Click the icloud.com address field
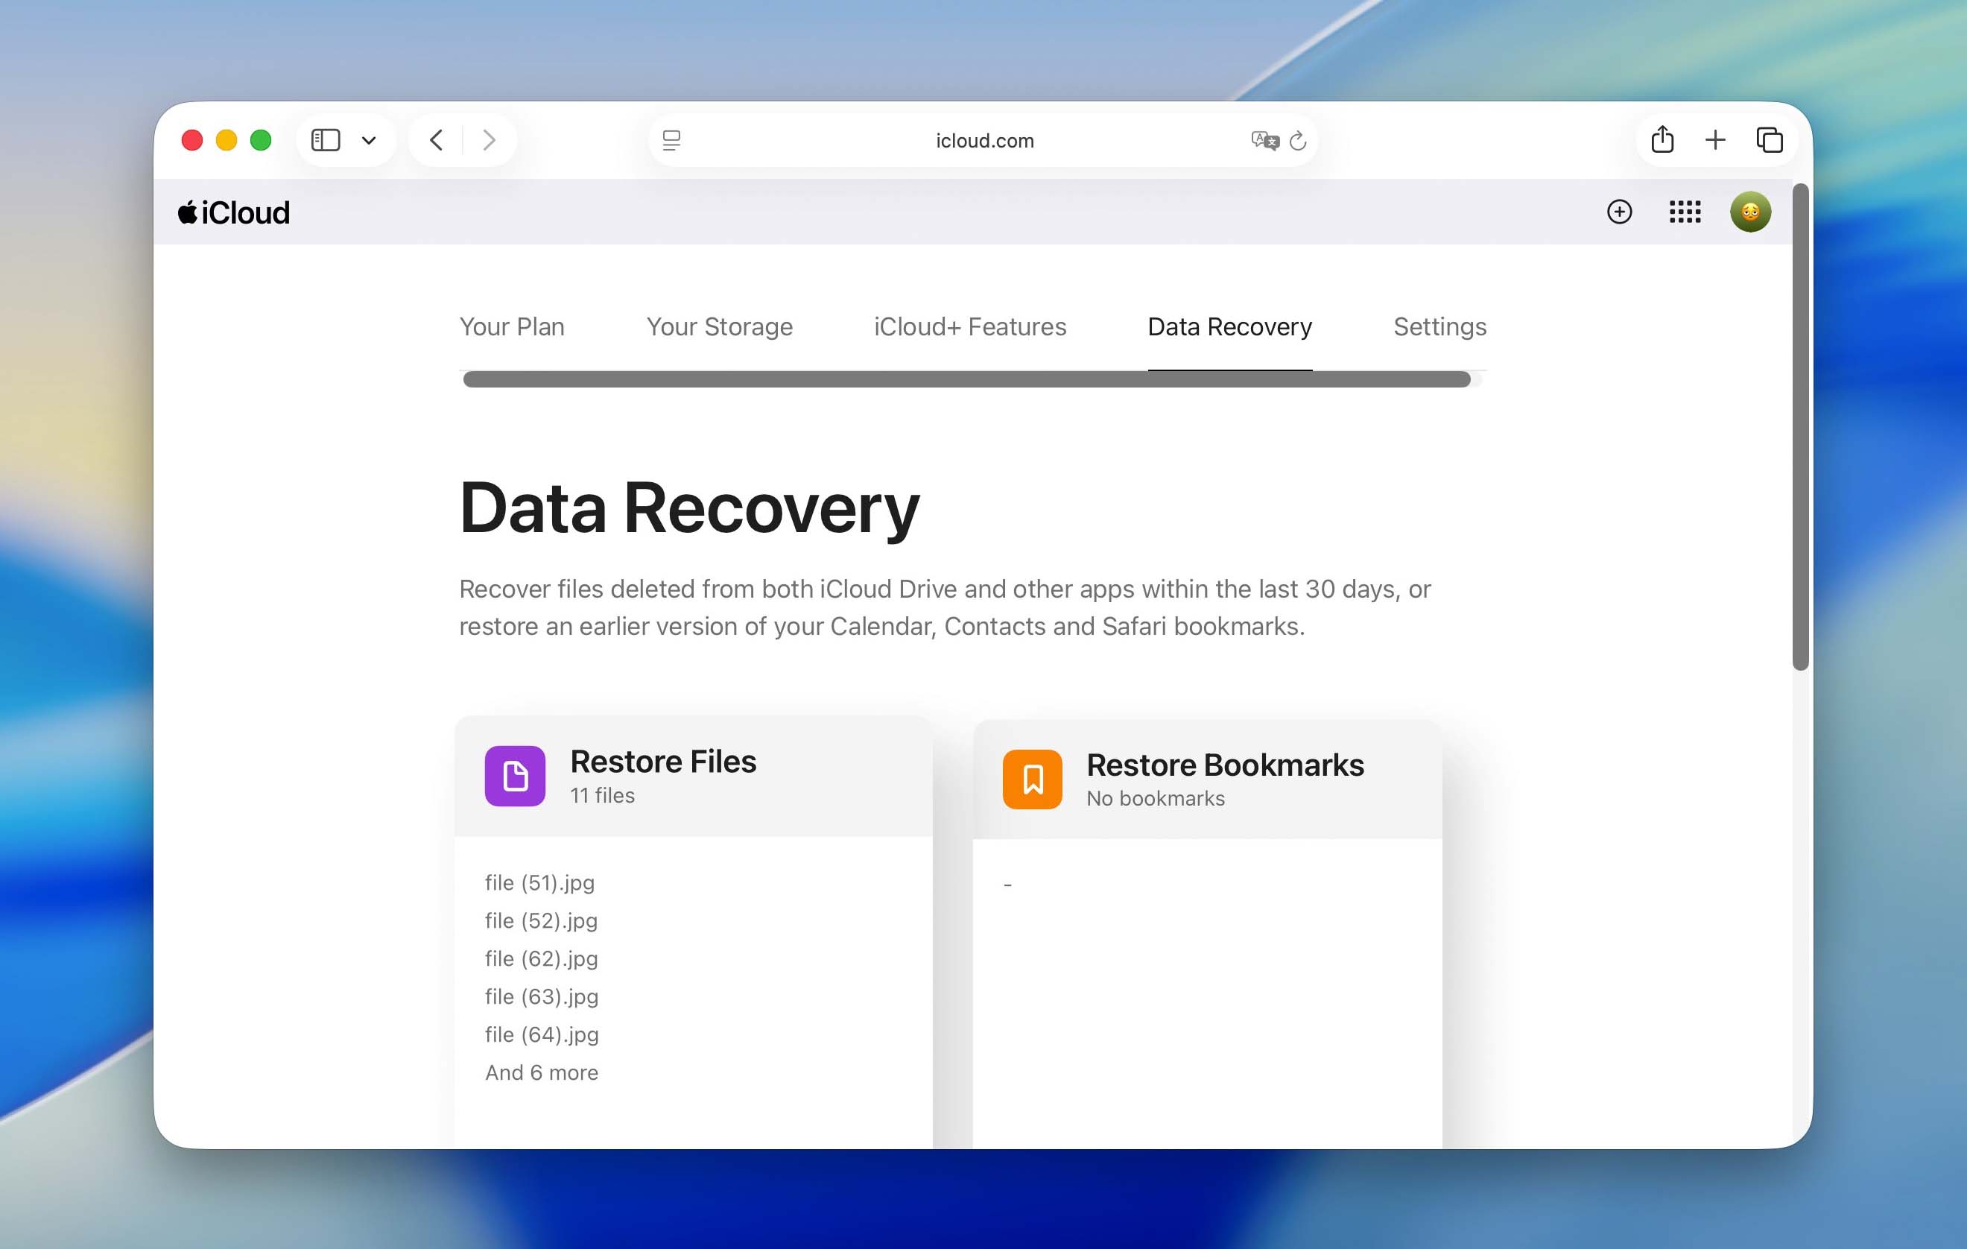1967x1249 pixels. (x=984, y=141)
